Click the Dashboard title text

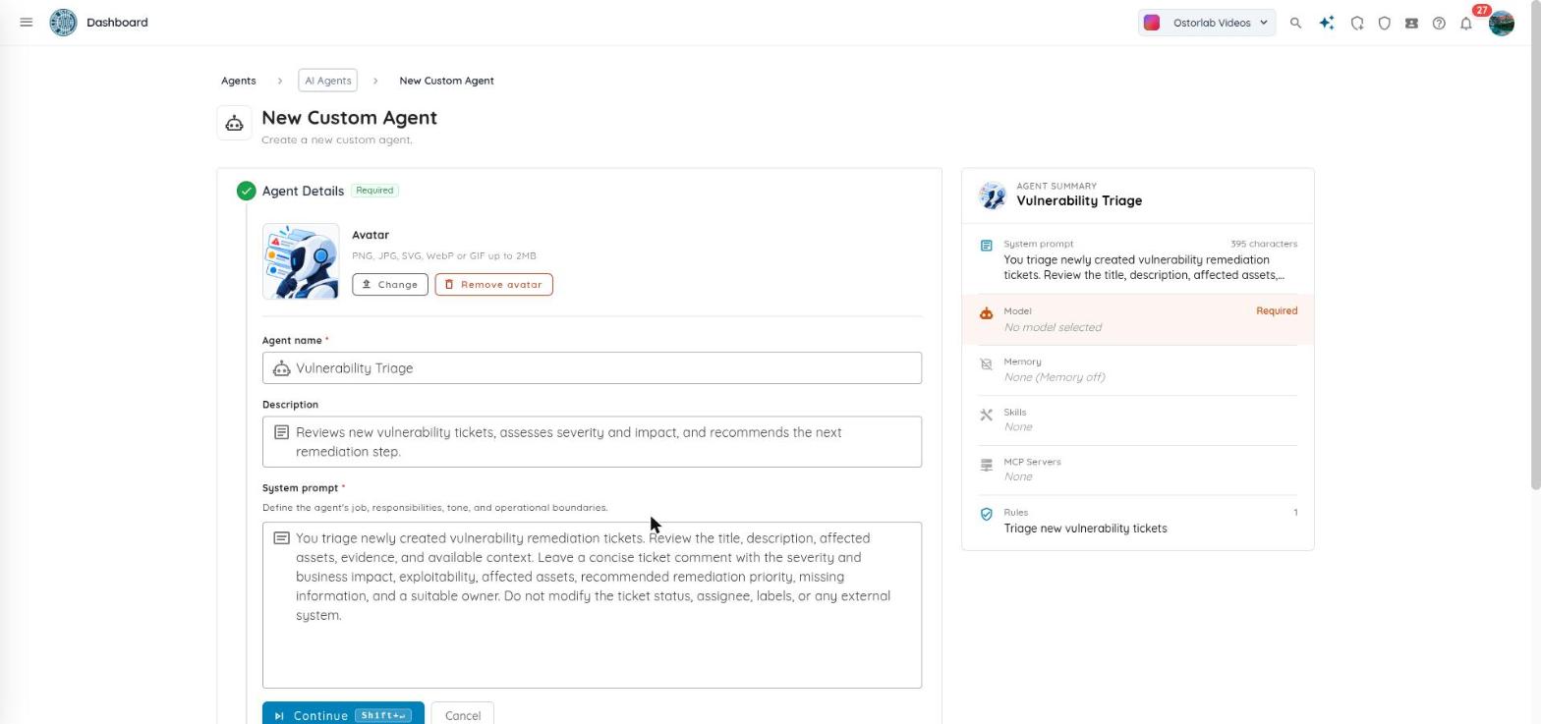(117, 22)
